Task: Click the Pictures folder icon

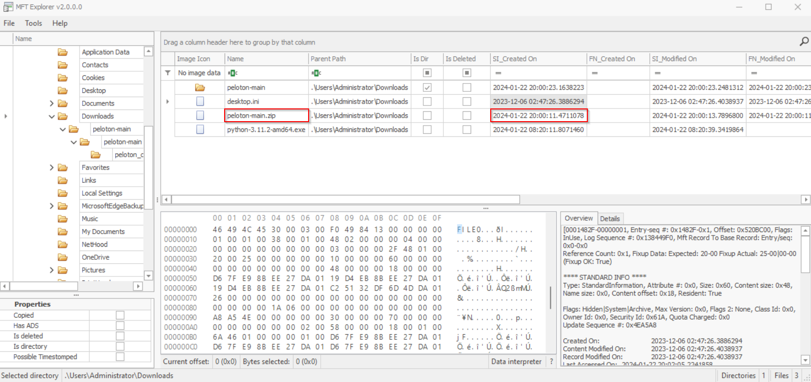Action: click(x=62, y=270)
